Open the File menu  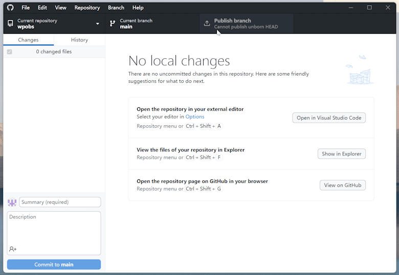(x=26, y=8)
